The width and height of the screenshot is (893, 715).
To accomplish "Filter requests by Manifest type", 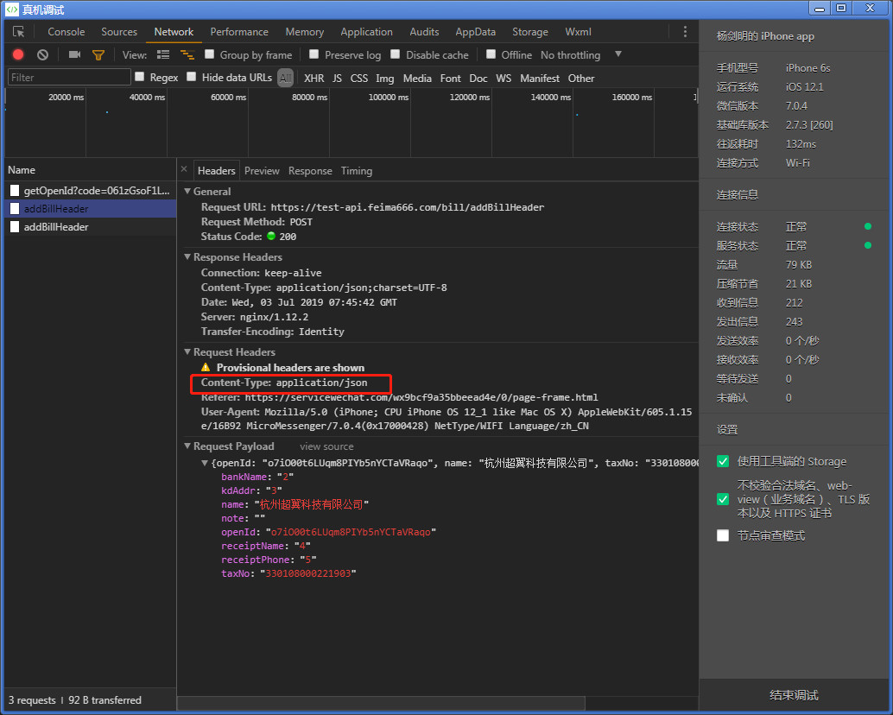I will point(539,78).
